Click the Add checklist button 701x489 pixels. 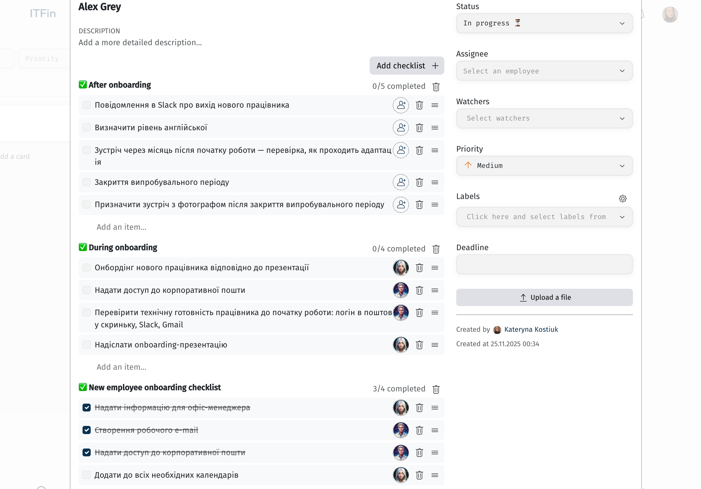point(407,66)
